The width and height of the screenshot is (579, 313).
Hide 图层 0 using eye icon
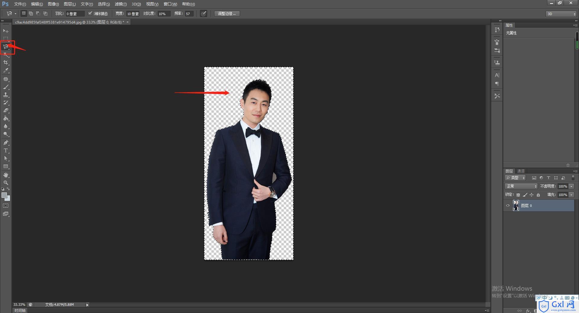[508, 206]
